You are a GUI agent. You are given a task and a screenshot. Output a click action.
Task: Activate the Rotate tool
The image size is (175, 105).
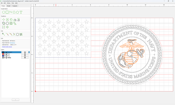(x=11, y=20)
